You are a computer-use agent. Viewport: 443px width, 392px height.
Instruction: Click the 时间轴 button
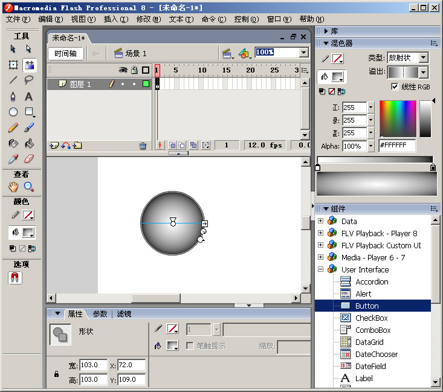tap(65, 53)
